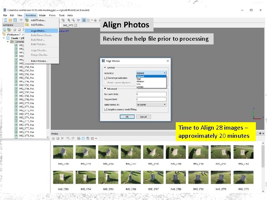
Task: Click the Reset current alignment checkbox
Action: [x=106, y=83]
